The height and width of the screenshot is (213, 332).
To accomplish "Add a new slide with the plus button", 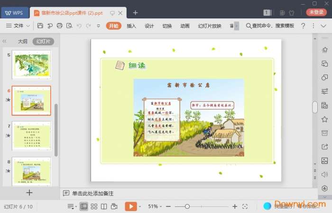I will pyautogui.click(x=29, y=193).
